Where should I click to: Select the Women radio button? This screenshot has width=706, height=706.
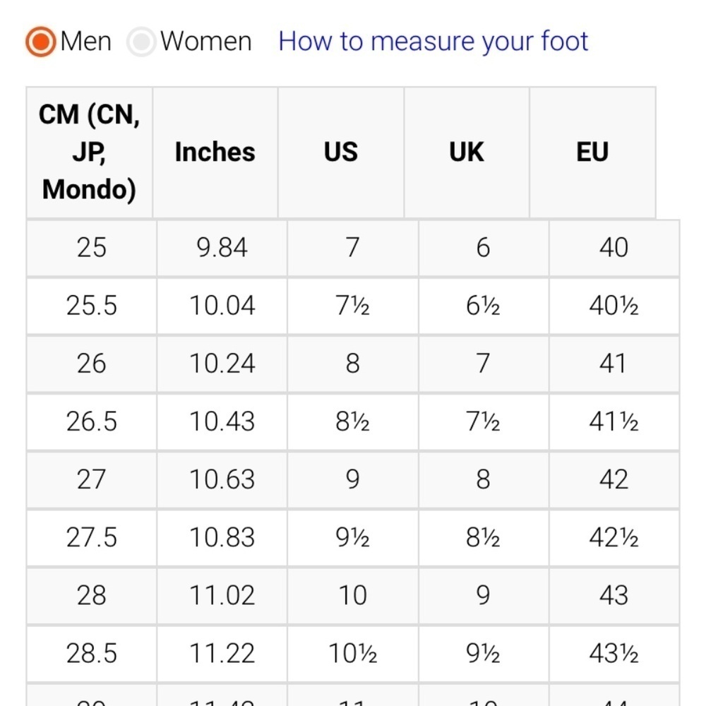pos(141,42)
